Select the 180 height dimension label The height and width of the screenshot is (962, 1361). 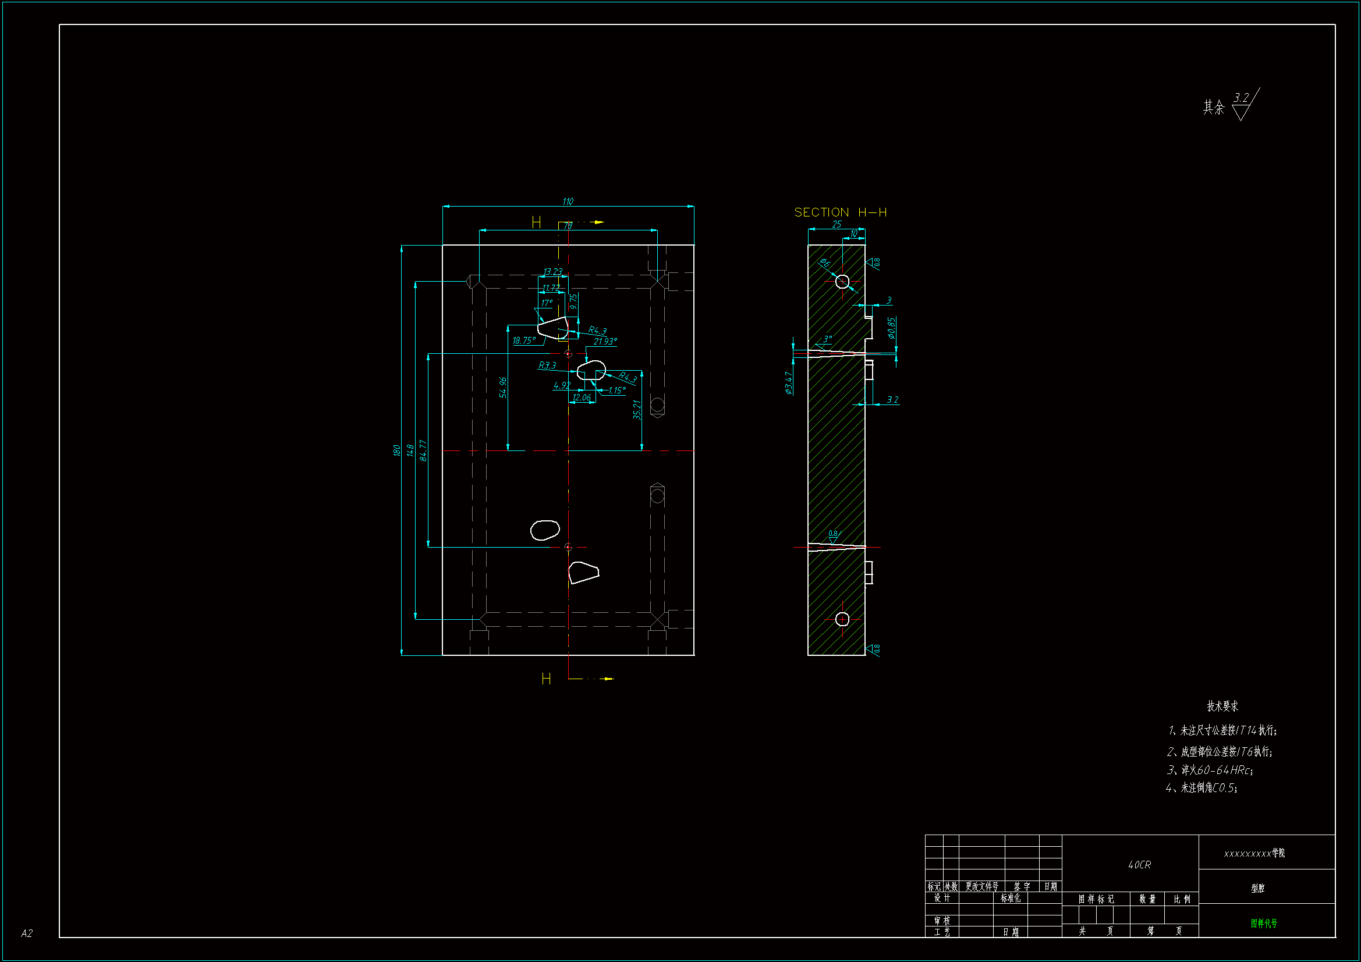(396, 450)
